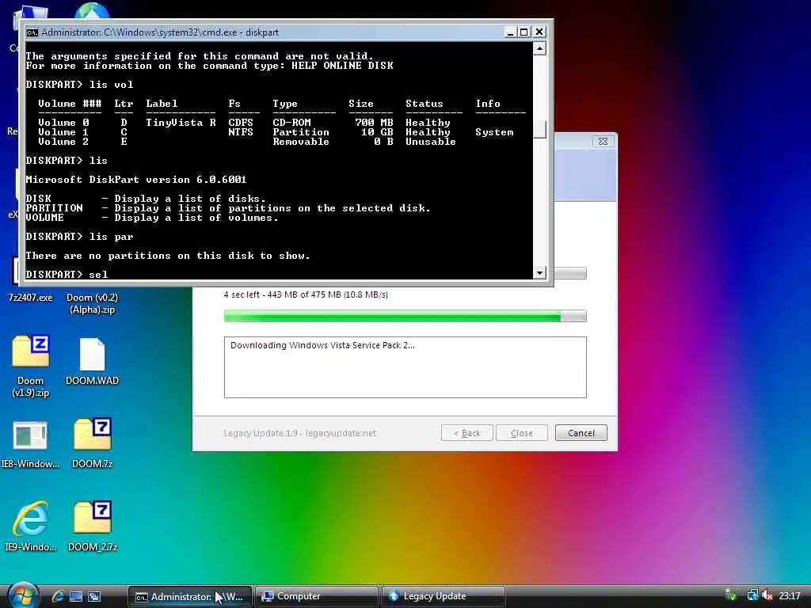This screenshot has width=811, height=608.
Task: Click the cmd window scroll up arrow
Action: click(539, 48)
